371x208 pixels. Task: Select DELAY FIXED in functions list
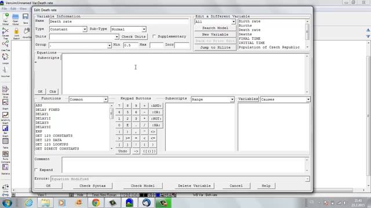pyautogui.click(x=48, y=110)
